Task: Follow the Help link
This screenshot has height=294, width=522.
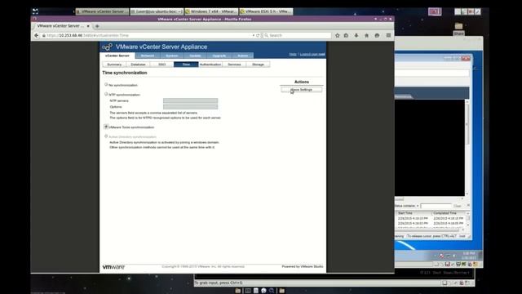Action: click(293, 54)
